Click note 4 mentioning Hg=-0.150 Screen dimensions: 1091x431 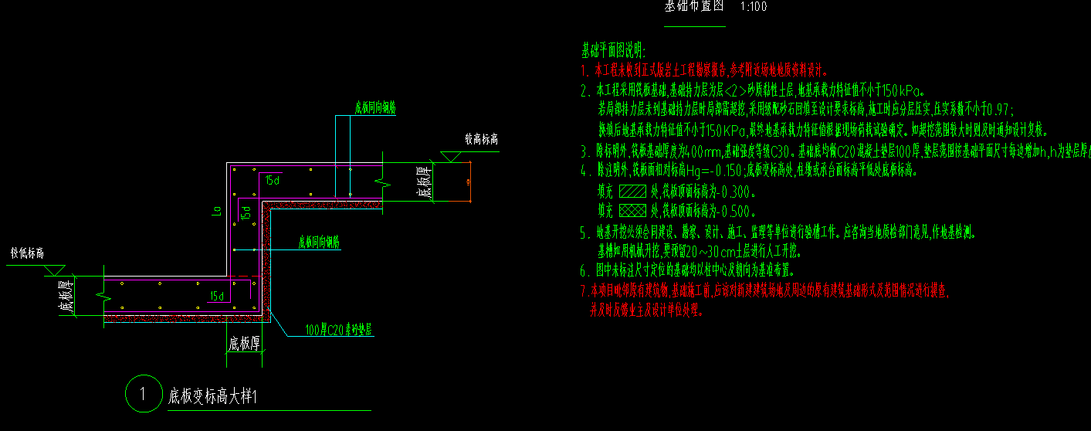coord(749,171)
